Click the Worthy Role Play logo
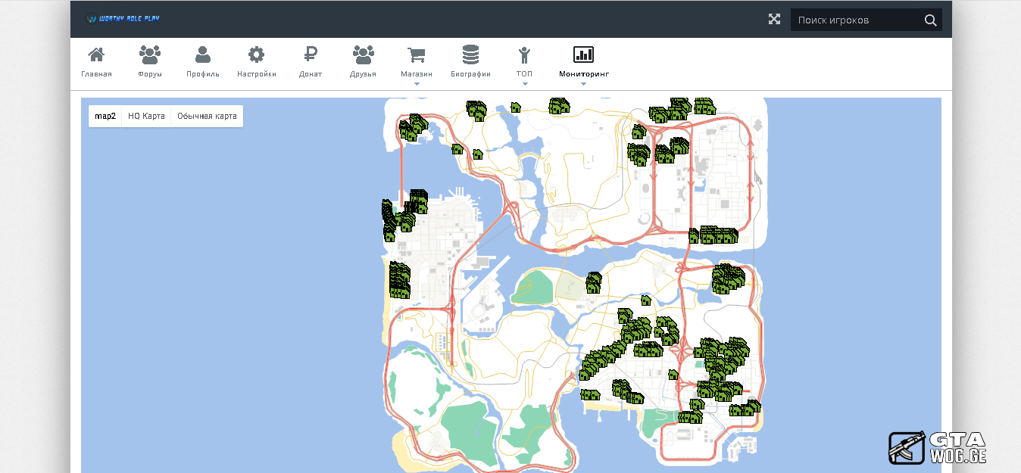 (123, 19)
